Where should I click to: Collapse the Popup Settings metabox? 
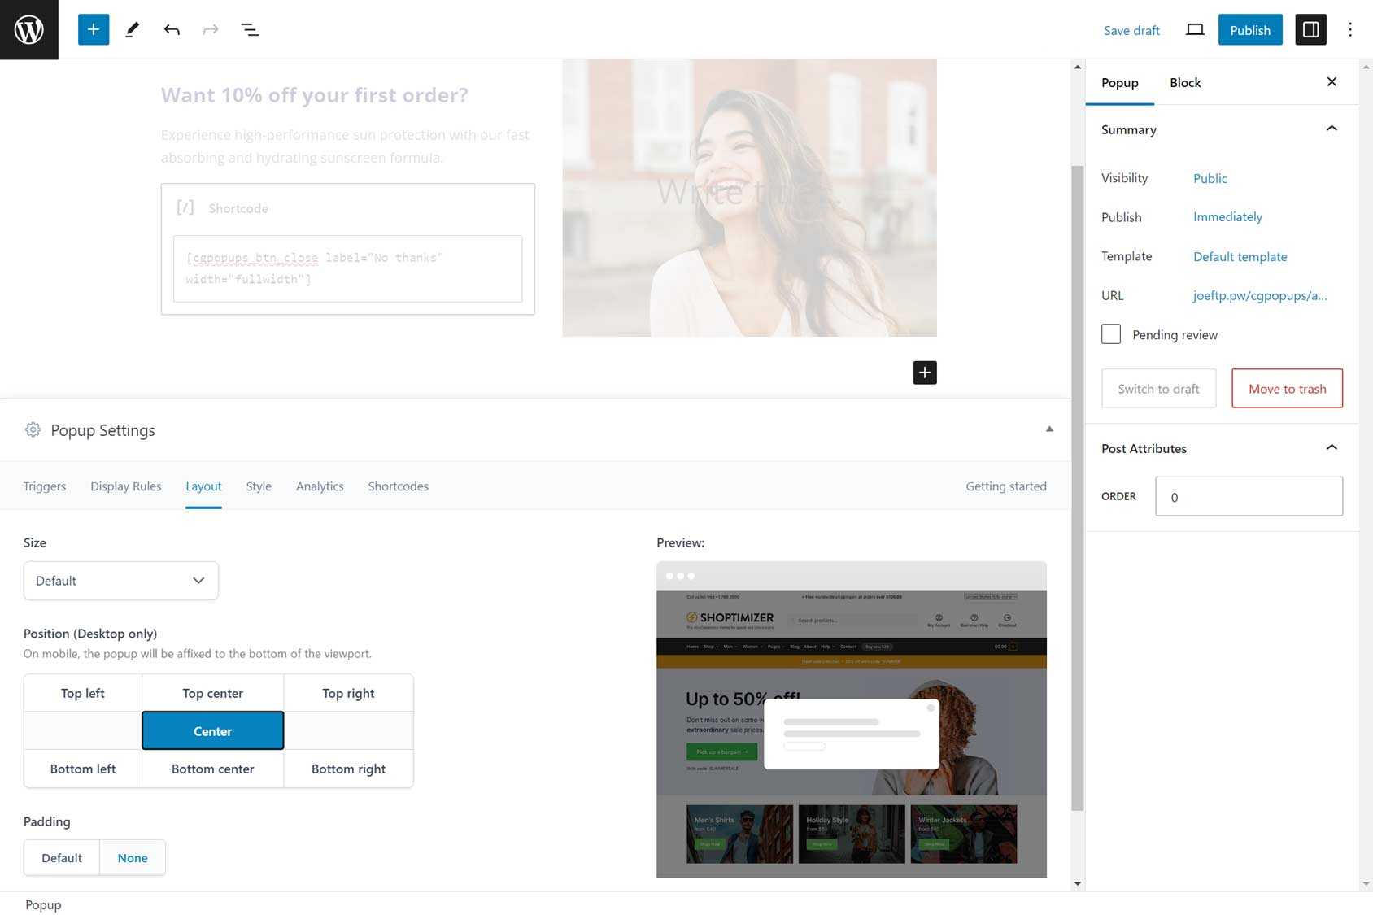pyautogui.click(x=1049, y=429)
